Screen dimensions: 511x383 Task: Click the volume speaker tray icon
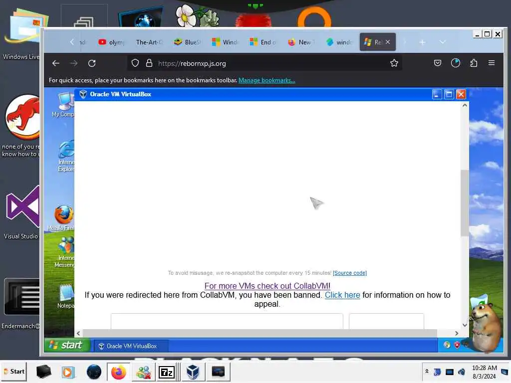[x=461, y=372]
